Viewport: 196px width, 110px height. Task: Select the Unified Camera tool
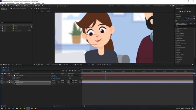pos(16,6)
